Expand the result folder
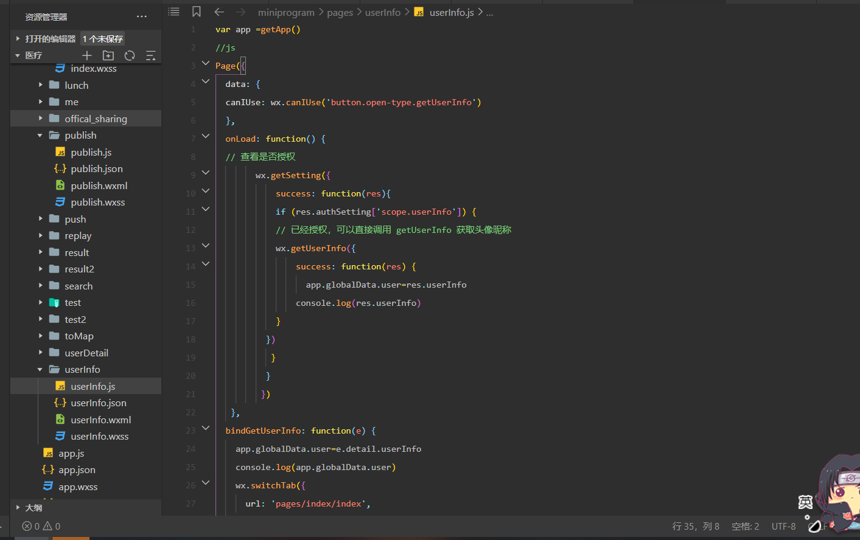860x540 pixels. pos(40,252)
